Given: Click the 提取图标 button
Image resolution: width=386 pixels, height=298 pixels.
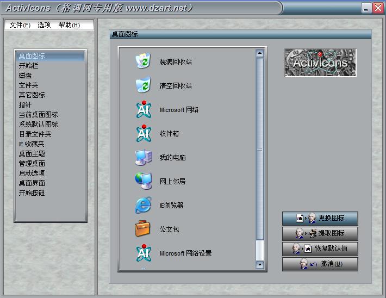Looking at the screenshot, I should pyautogui.click(x=320, y=233).
